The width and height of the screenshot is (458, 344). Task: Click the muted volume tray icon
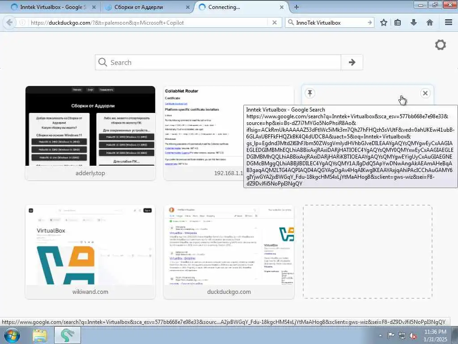[413, 335]
